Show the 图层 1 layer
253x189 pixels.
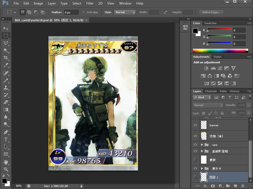[x=195, y=177]
